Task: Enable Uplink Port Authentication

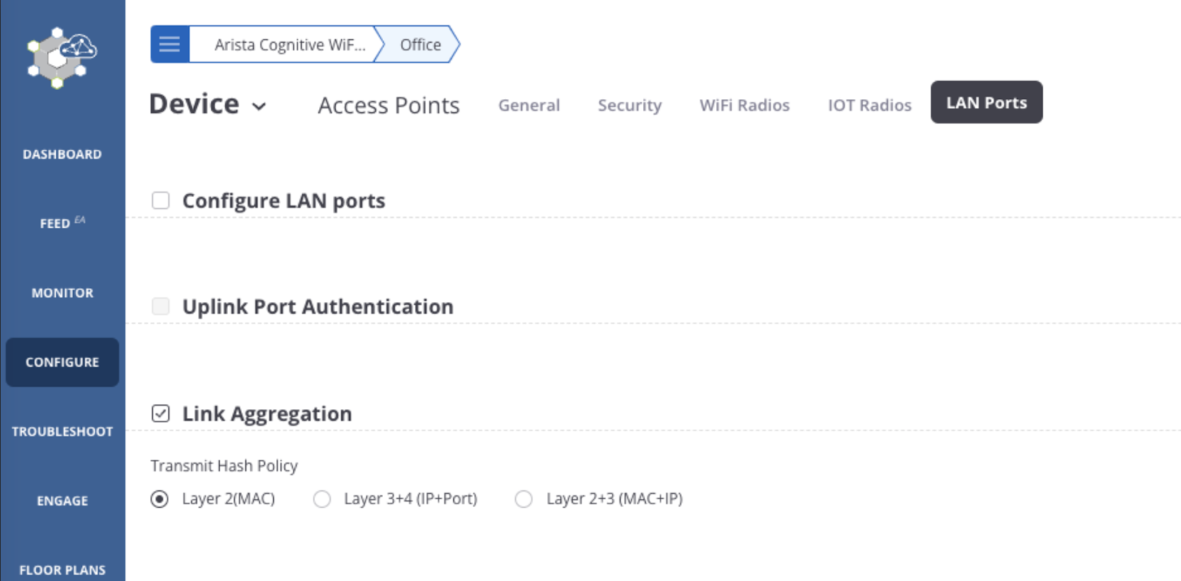Action: 160,306
